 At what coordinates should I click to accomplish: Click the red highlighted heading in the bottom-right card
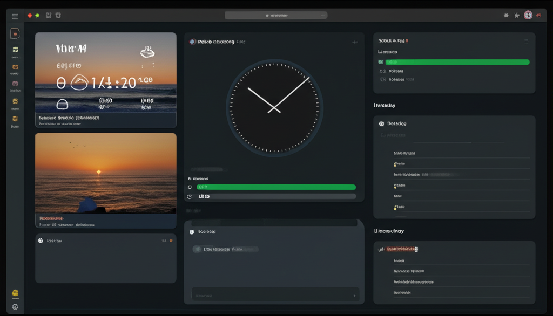[x=402, y=249]
